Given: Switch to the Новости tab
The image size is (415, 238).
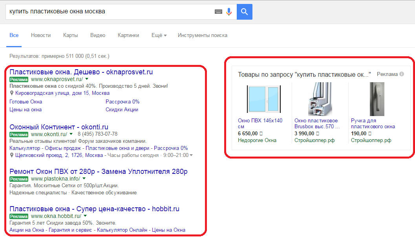Looking at the screenshot, I should tap(41, 35).
